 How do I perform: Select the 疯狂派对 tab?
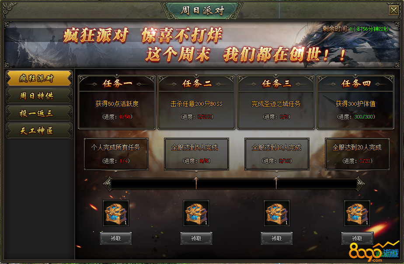[39, 78]
